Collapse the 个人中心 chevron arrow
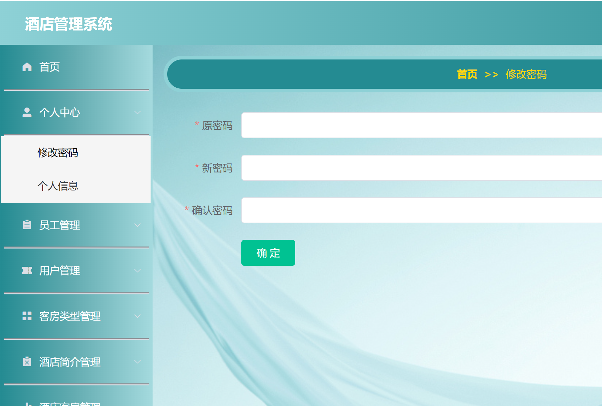This screenshot has width=602, height=406. (137, 113)
